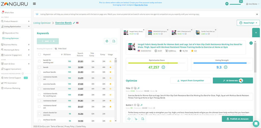Click Publish on Amazon button

237,119
